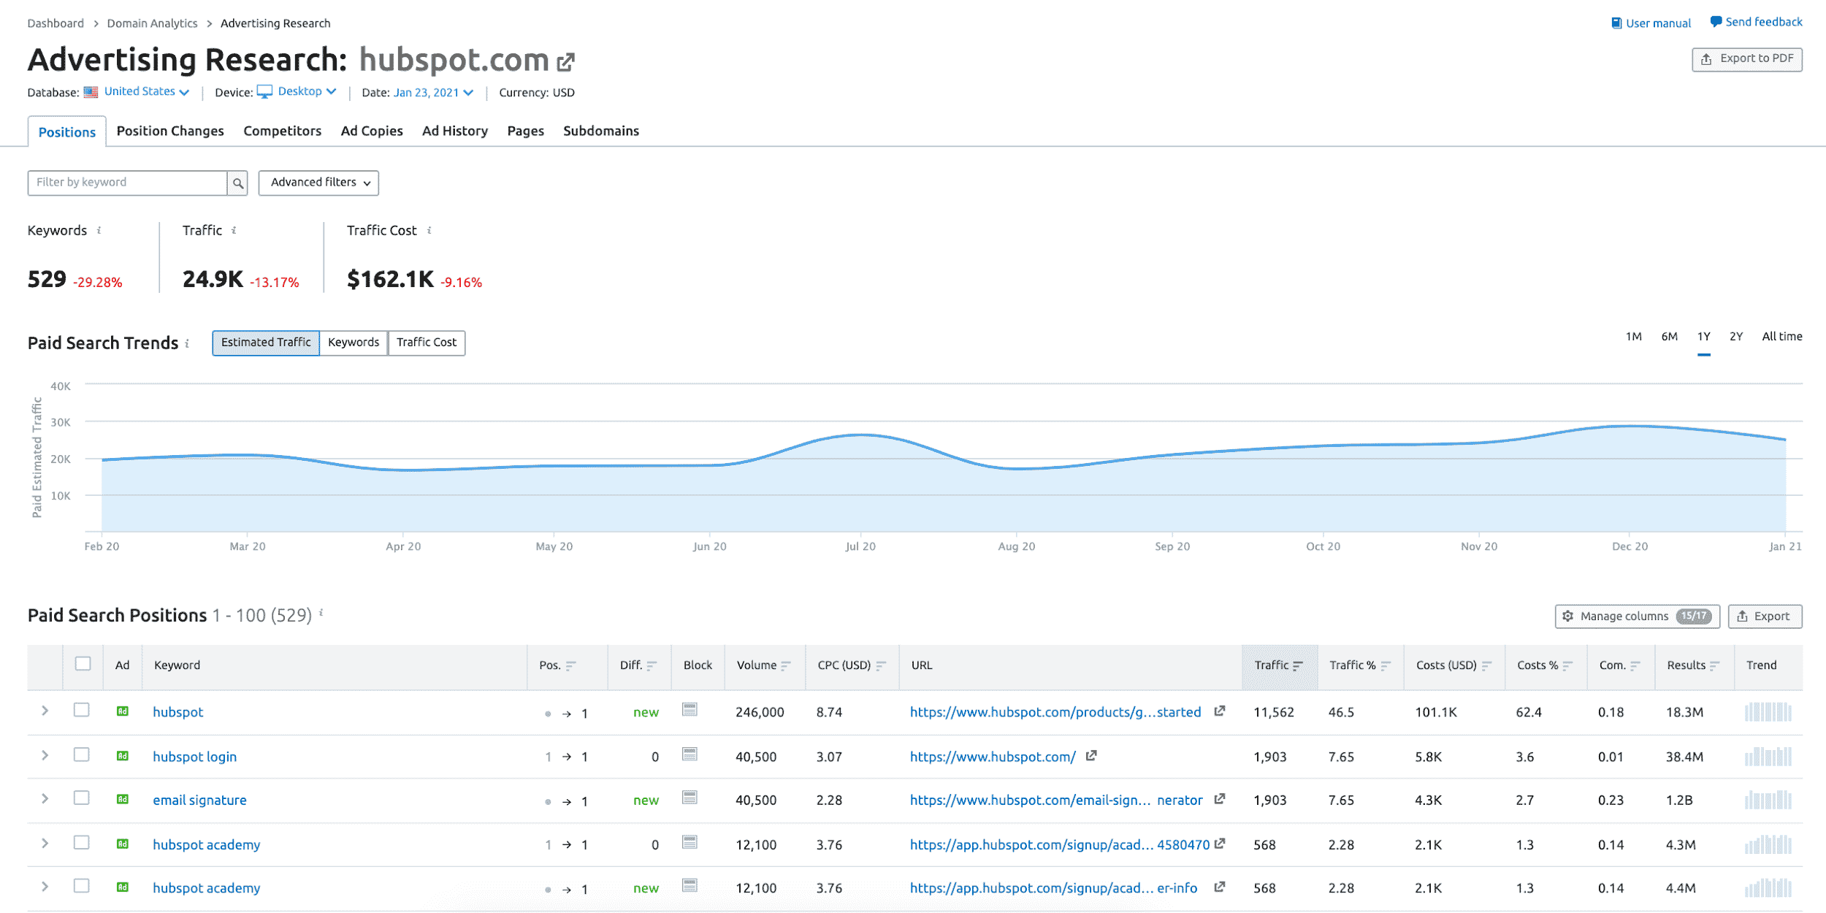Viewport: 1826px width, 913px height.
Task: Click the green Ad icon for email signature
Action: tap(123, 800)
